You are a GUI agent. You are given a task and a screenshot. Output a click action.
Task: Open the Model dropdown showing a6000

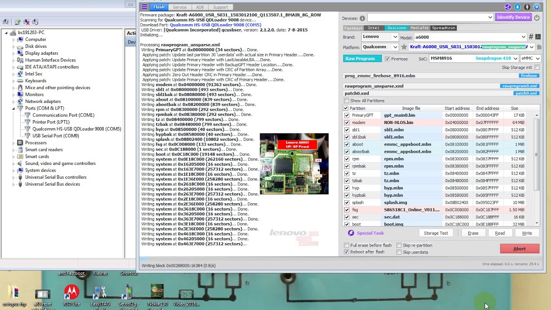tap(470, 37)
